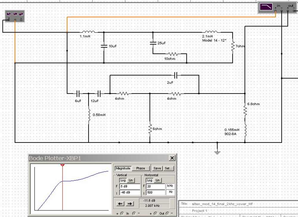
Task: Set Vertical axis to Log
Action: 123,180
